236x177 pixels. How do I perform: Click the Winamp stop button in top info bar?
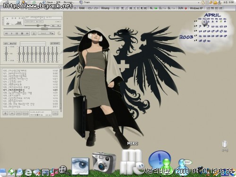142,8
